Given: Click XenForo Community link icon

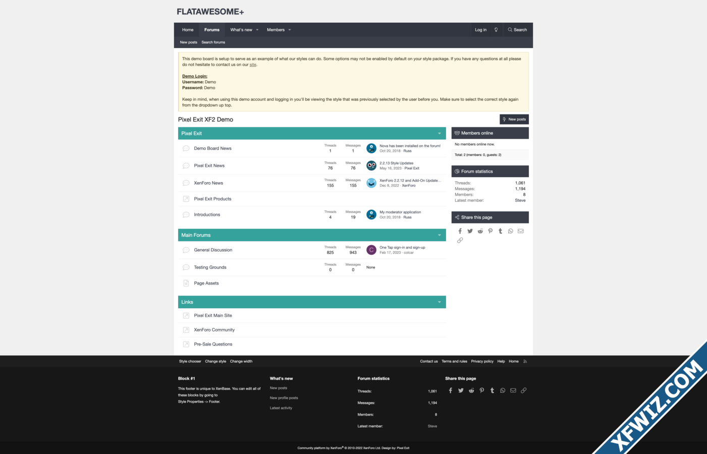Looking at the screenshot, I should pyautogui.click(x=186, y=330).
